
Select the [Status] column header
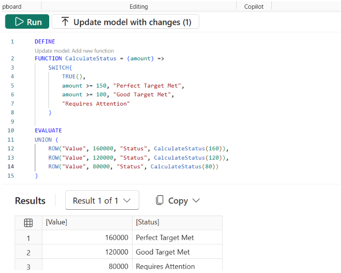(177, 223)
